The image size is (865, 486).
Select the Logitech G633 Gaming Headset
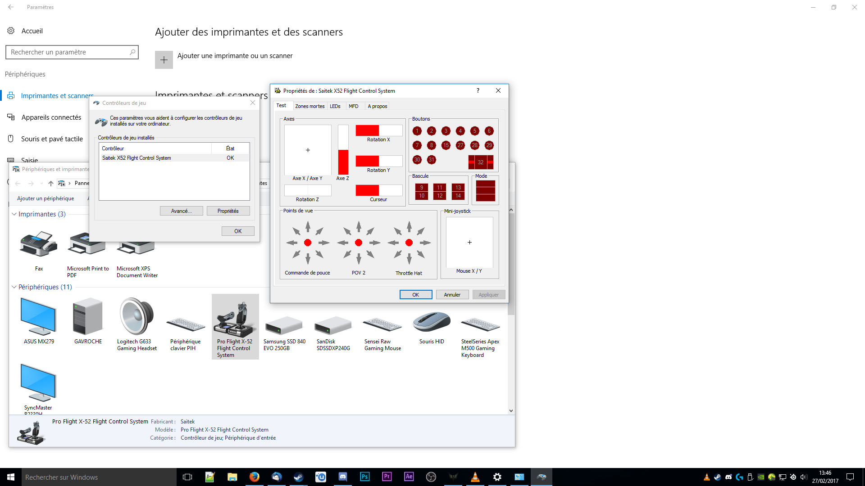coord(137,324)
